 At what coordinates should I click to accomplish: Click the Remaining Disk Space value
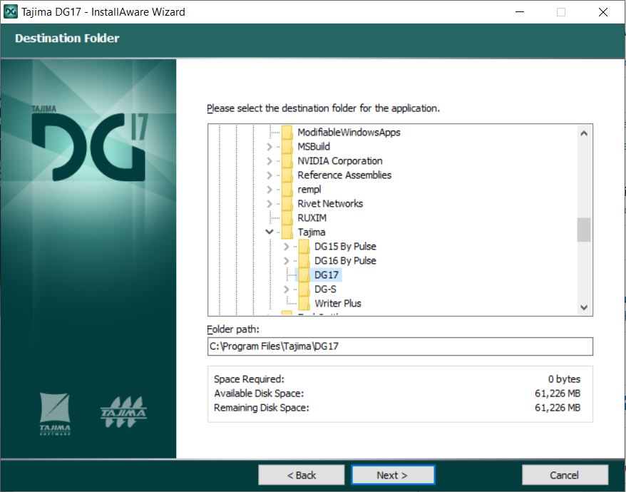558,408
